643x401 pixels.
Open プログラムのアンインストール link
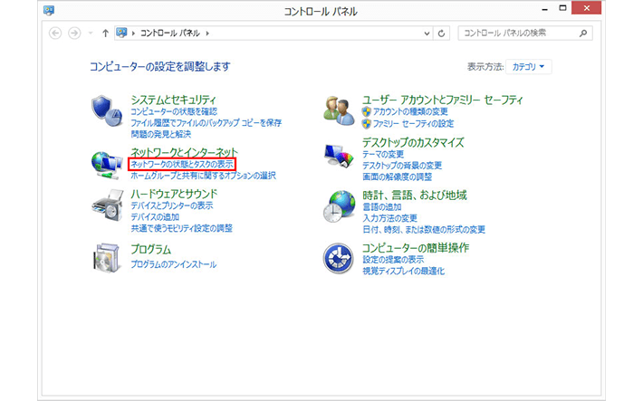pos(173,264)
